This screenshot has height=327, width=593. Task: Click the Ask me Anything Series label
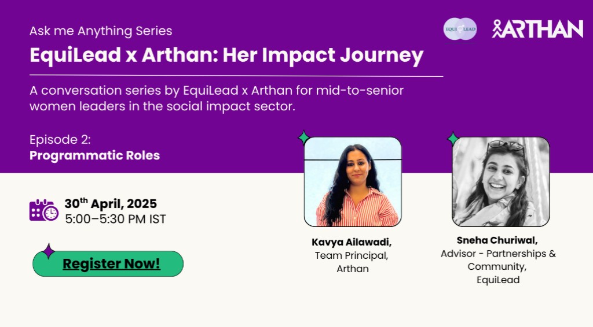tap(101, 31)
